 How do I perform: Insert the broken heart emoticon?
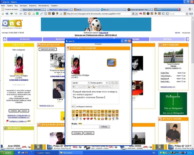coord(88,119)
